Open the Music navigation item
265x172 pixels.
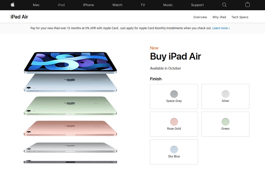pyautogui.click(x=168, y=5)
